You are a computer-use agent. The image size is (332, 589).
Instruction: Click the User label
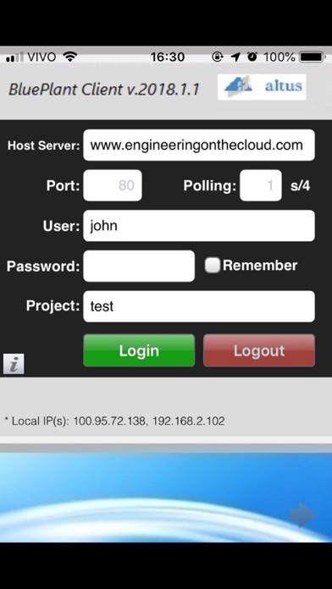click(x=61, y=226)
